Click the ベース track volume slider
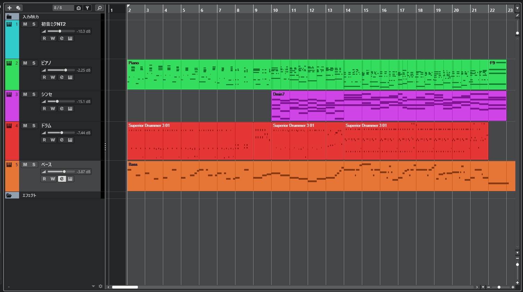Image resolution: width=523 pixels, height=292 pixels. [x=61, y=172]
